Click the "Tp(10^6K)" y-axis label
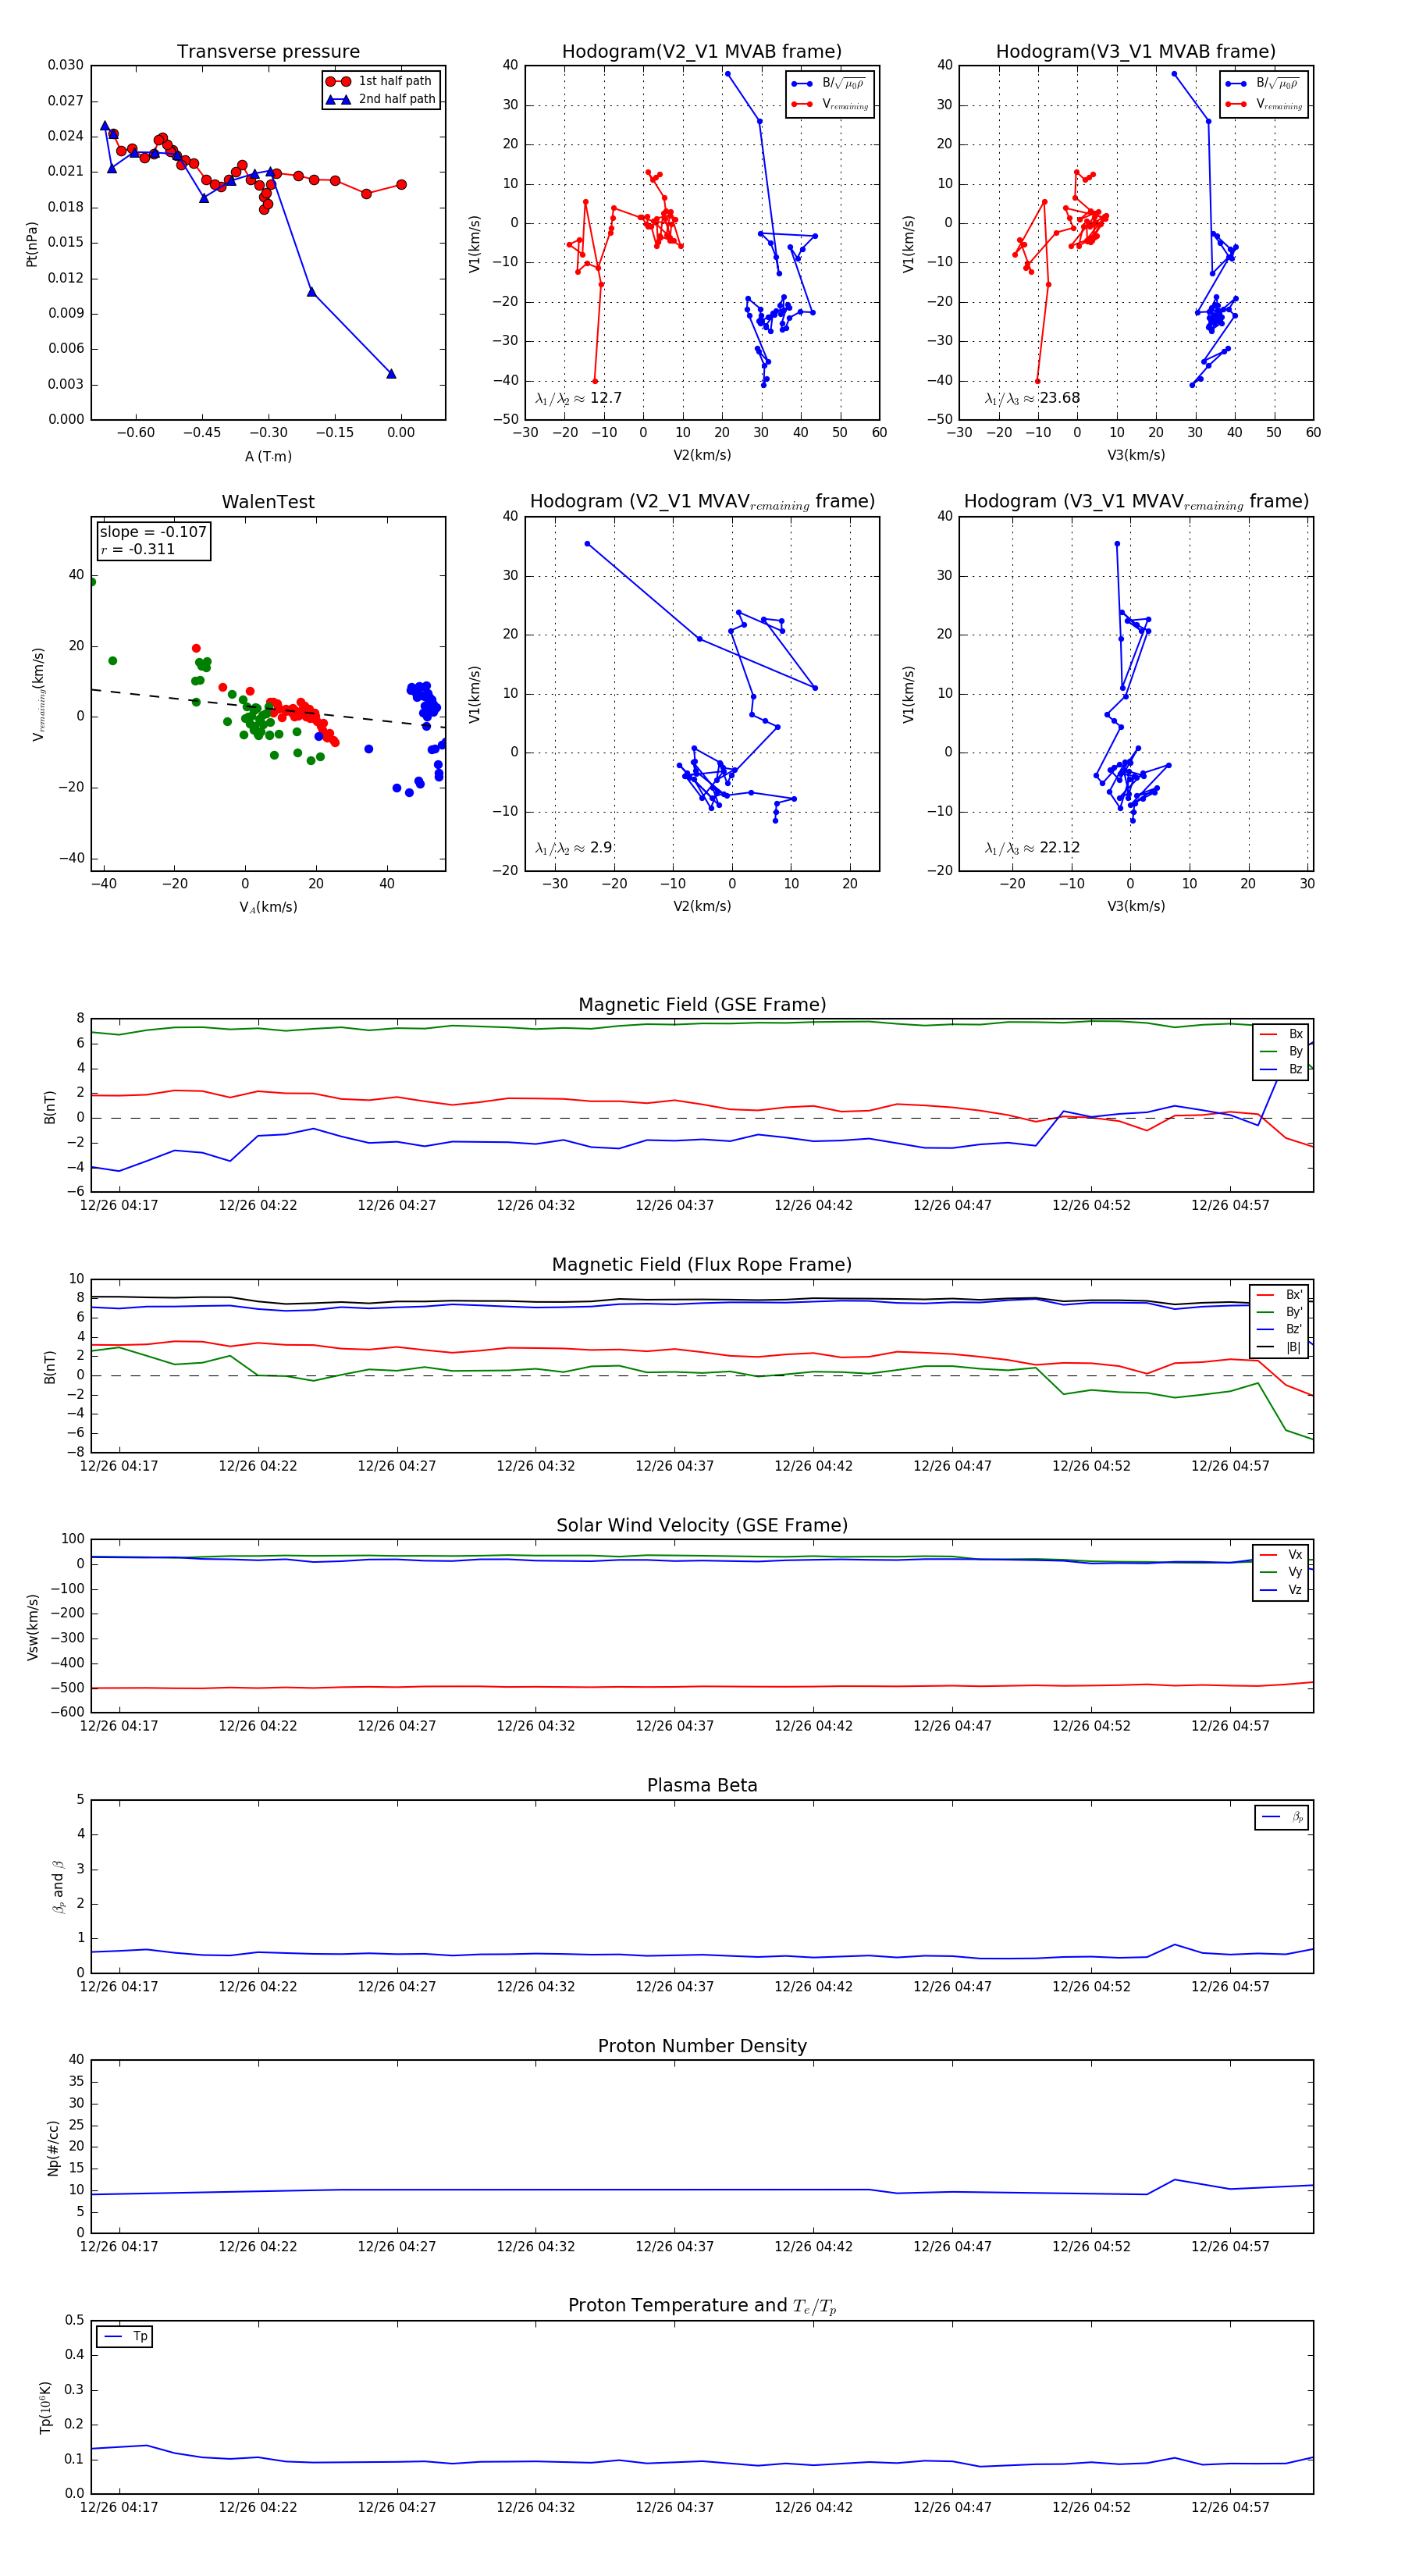The image size is (1405, 2576). 46,2406
